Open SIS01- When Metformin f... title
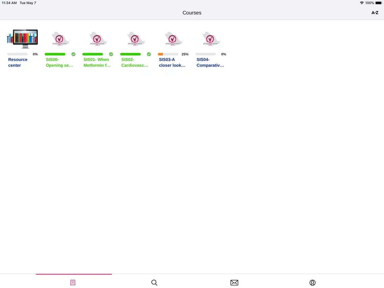This screenshot has height=288, width=384. coord(97,63)
